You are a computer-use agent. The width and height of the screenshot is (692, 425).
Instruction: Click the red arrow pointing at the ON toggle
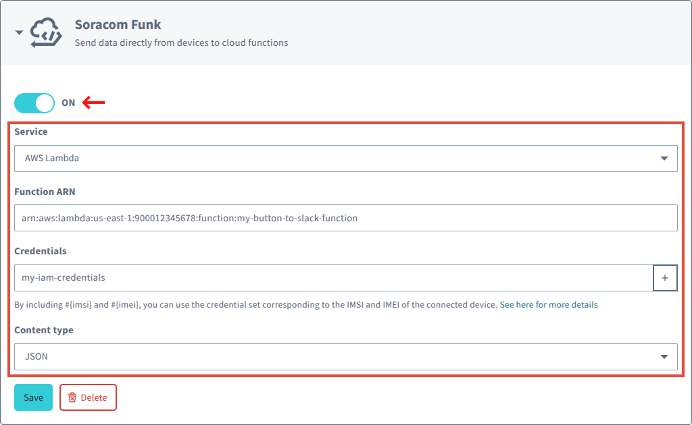pyautogui.click(x=95, y=103)
